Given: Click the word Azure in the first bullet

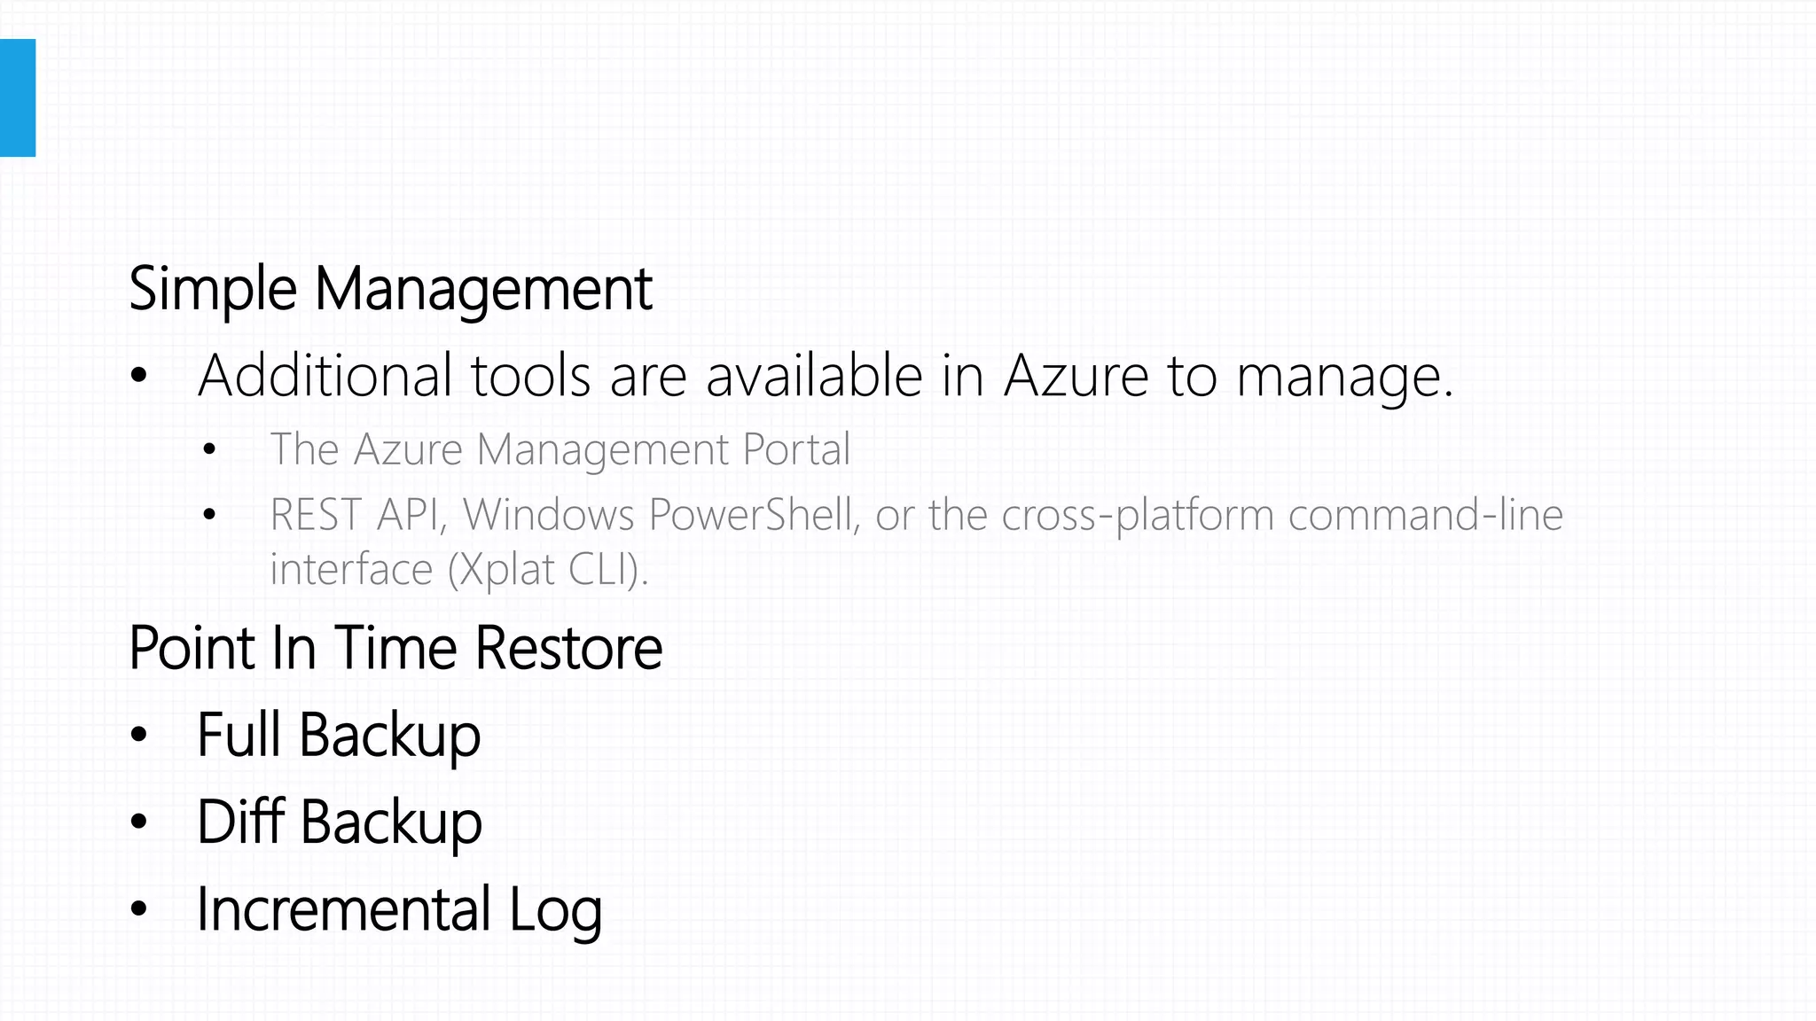Looking at the screenshot, I should pyautogui.click(x=1076, y=376).
